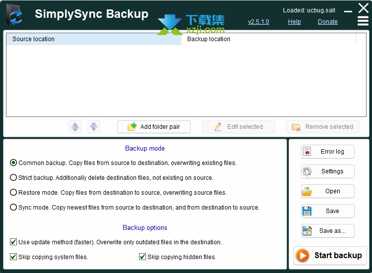Click the Donate link
372x273 pixels.
(327, 22)
